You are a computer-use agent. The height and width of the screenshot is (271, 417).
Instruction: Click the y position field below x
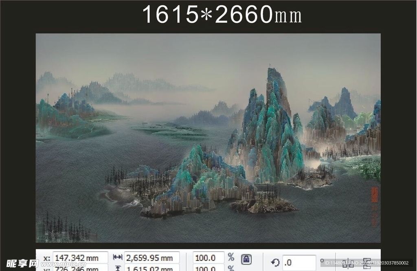[80, 268]
